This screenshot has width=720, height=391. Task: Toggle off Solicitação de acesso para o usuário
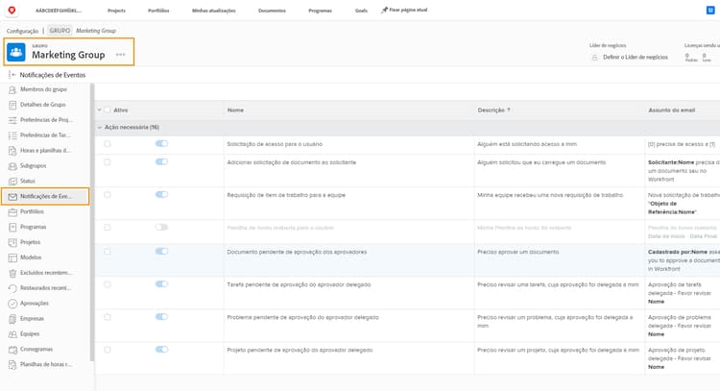(x=161, y=143)
